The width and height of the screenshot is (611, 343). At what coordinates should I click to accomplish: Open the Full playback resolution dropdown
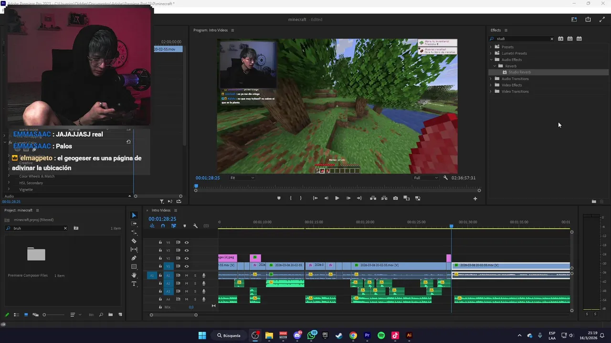pos(426,178)
